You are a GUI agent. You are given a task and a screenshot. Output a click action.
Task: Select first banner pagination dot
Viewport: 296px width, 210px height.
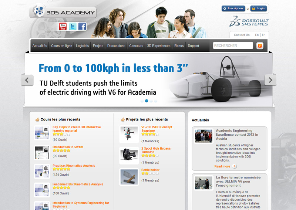(x=142, y=101)
